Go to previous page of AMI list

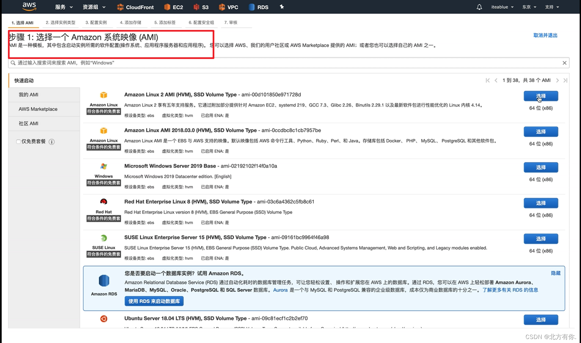[496, 80]
